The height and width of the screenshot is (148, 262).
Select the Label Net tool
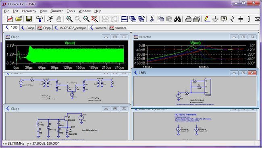pyautogui.click(x=224, y=19)
